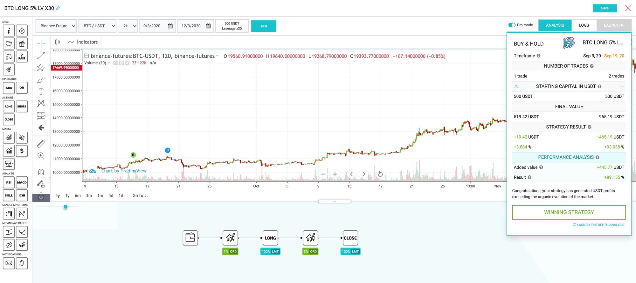Activate the crosshair cursor chart tool
This screenshot has width=636, height=283.
point(41,44)
